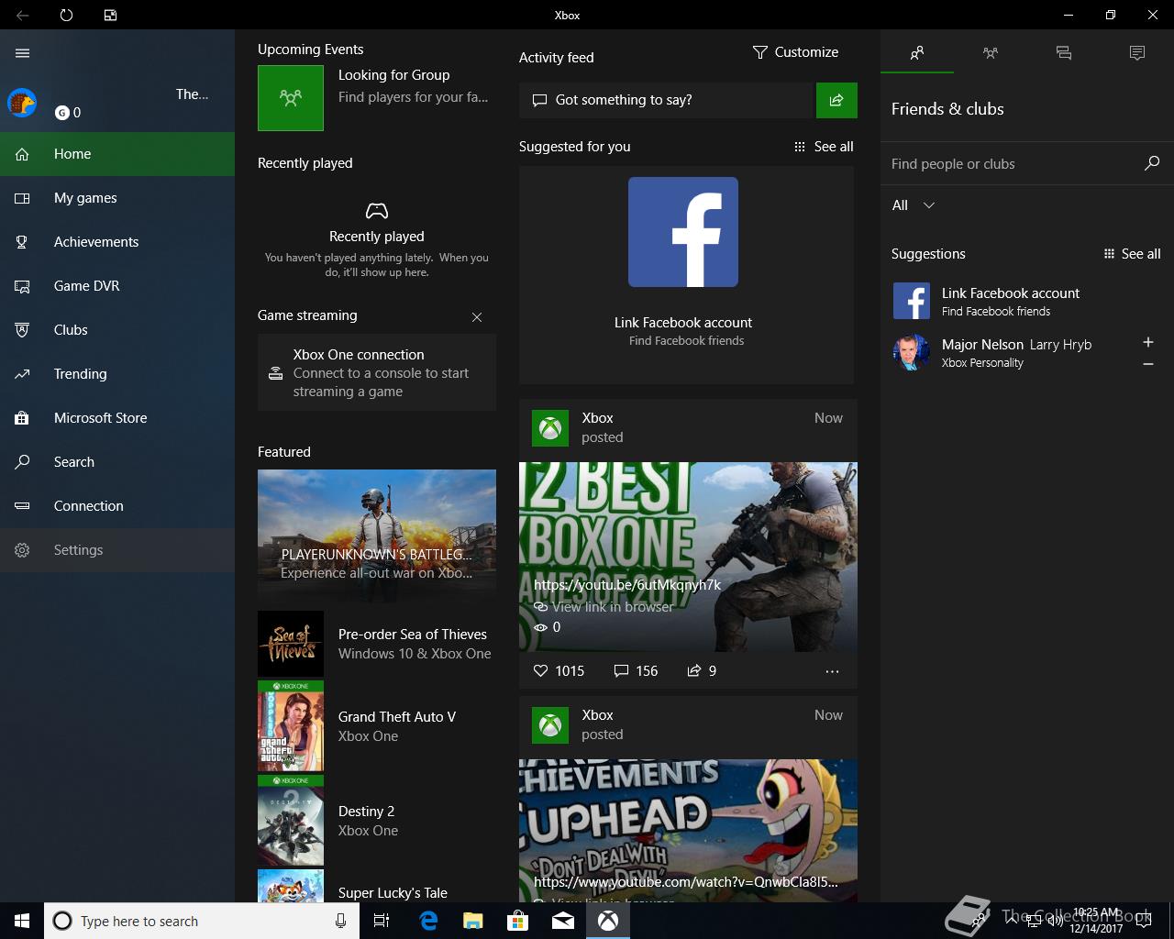Screen dimensions: 1174x939
Task: Click the Cortana microphone icon
Action: [340, 921]
